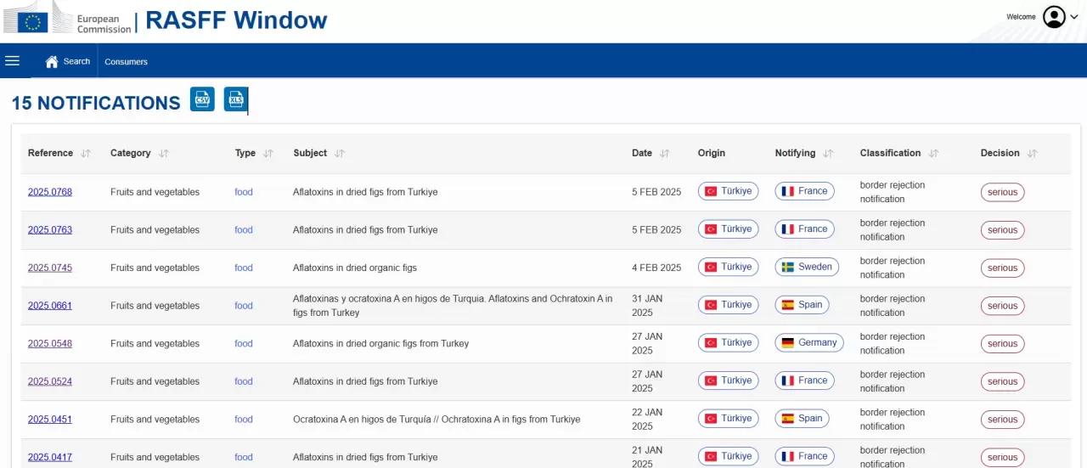Click Spain notifying badge in row 2025.0451
Image resolution: width=1087 pixels, height=468 pixels.
[802, 418]
